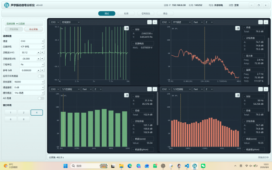
Task: Increase the 50.12 sensitivity value with up arrow
Action: coord(38,52)
